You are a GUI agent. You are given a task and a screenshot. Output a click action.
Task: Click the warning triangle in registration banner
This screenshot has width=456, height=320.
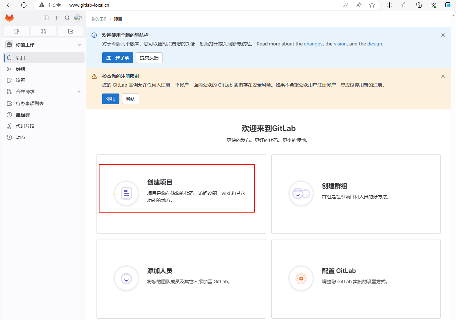click(94, 76)
